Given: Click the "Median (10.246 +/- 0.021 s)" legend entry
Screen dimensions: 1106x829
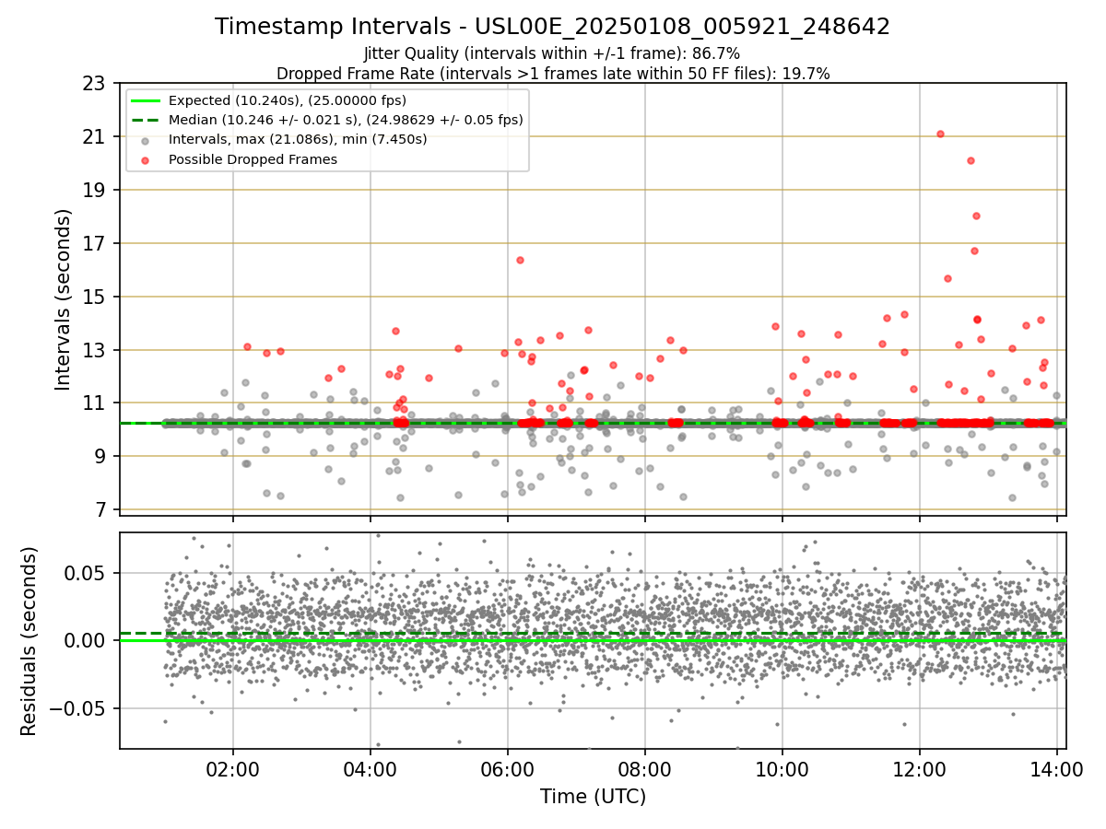Looking at the screenshot, I should (346, 120).
